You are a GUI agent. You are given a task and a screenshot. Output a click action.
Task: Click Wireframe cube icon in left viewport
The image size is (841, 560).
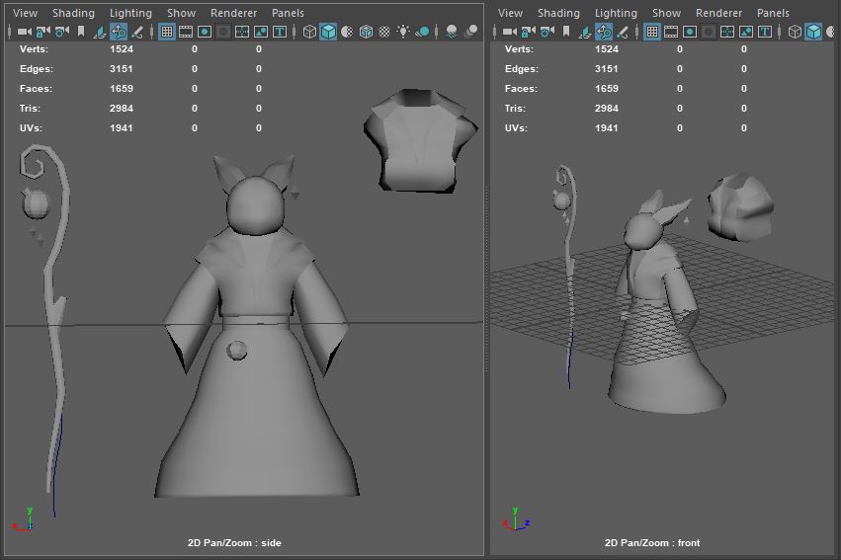[x=309, y=32]
